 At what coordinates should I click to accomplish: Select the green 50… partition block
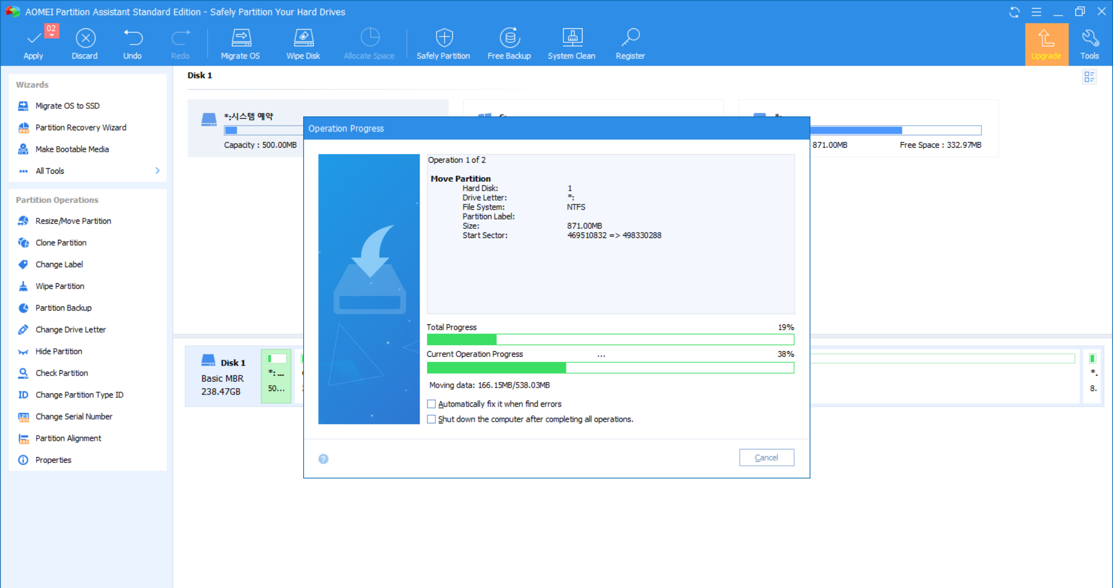pyautogui.click(x=277, y=377)
